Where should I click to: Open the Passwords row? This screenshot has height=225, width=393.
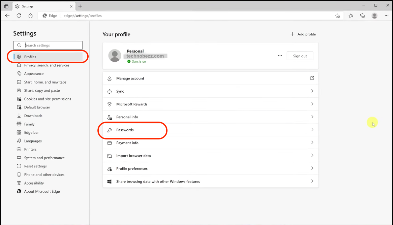coord(211,130)
